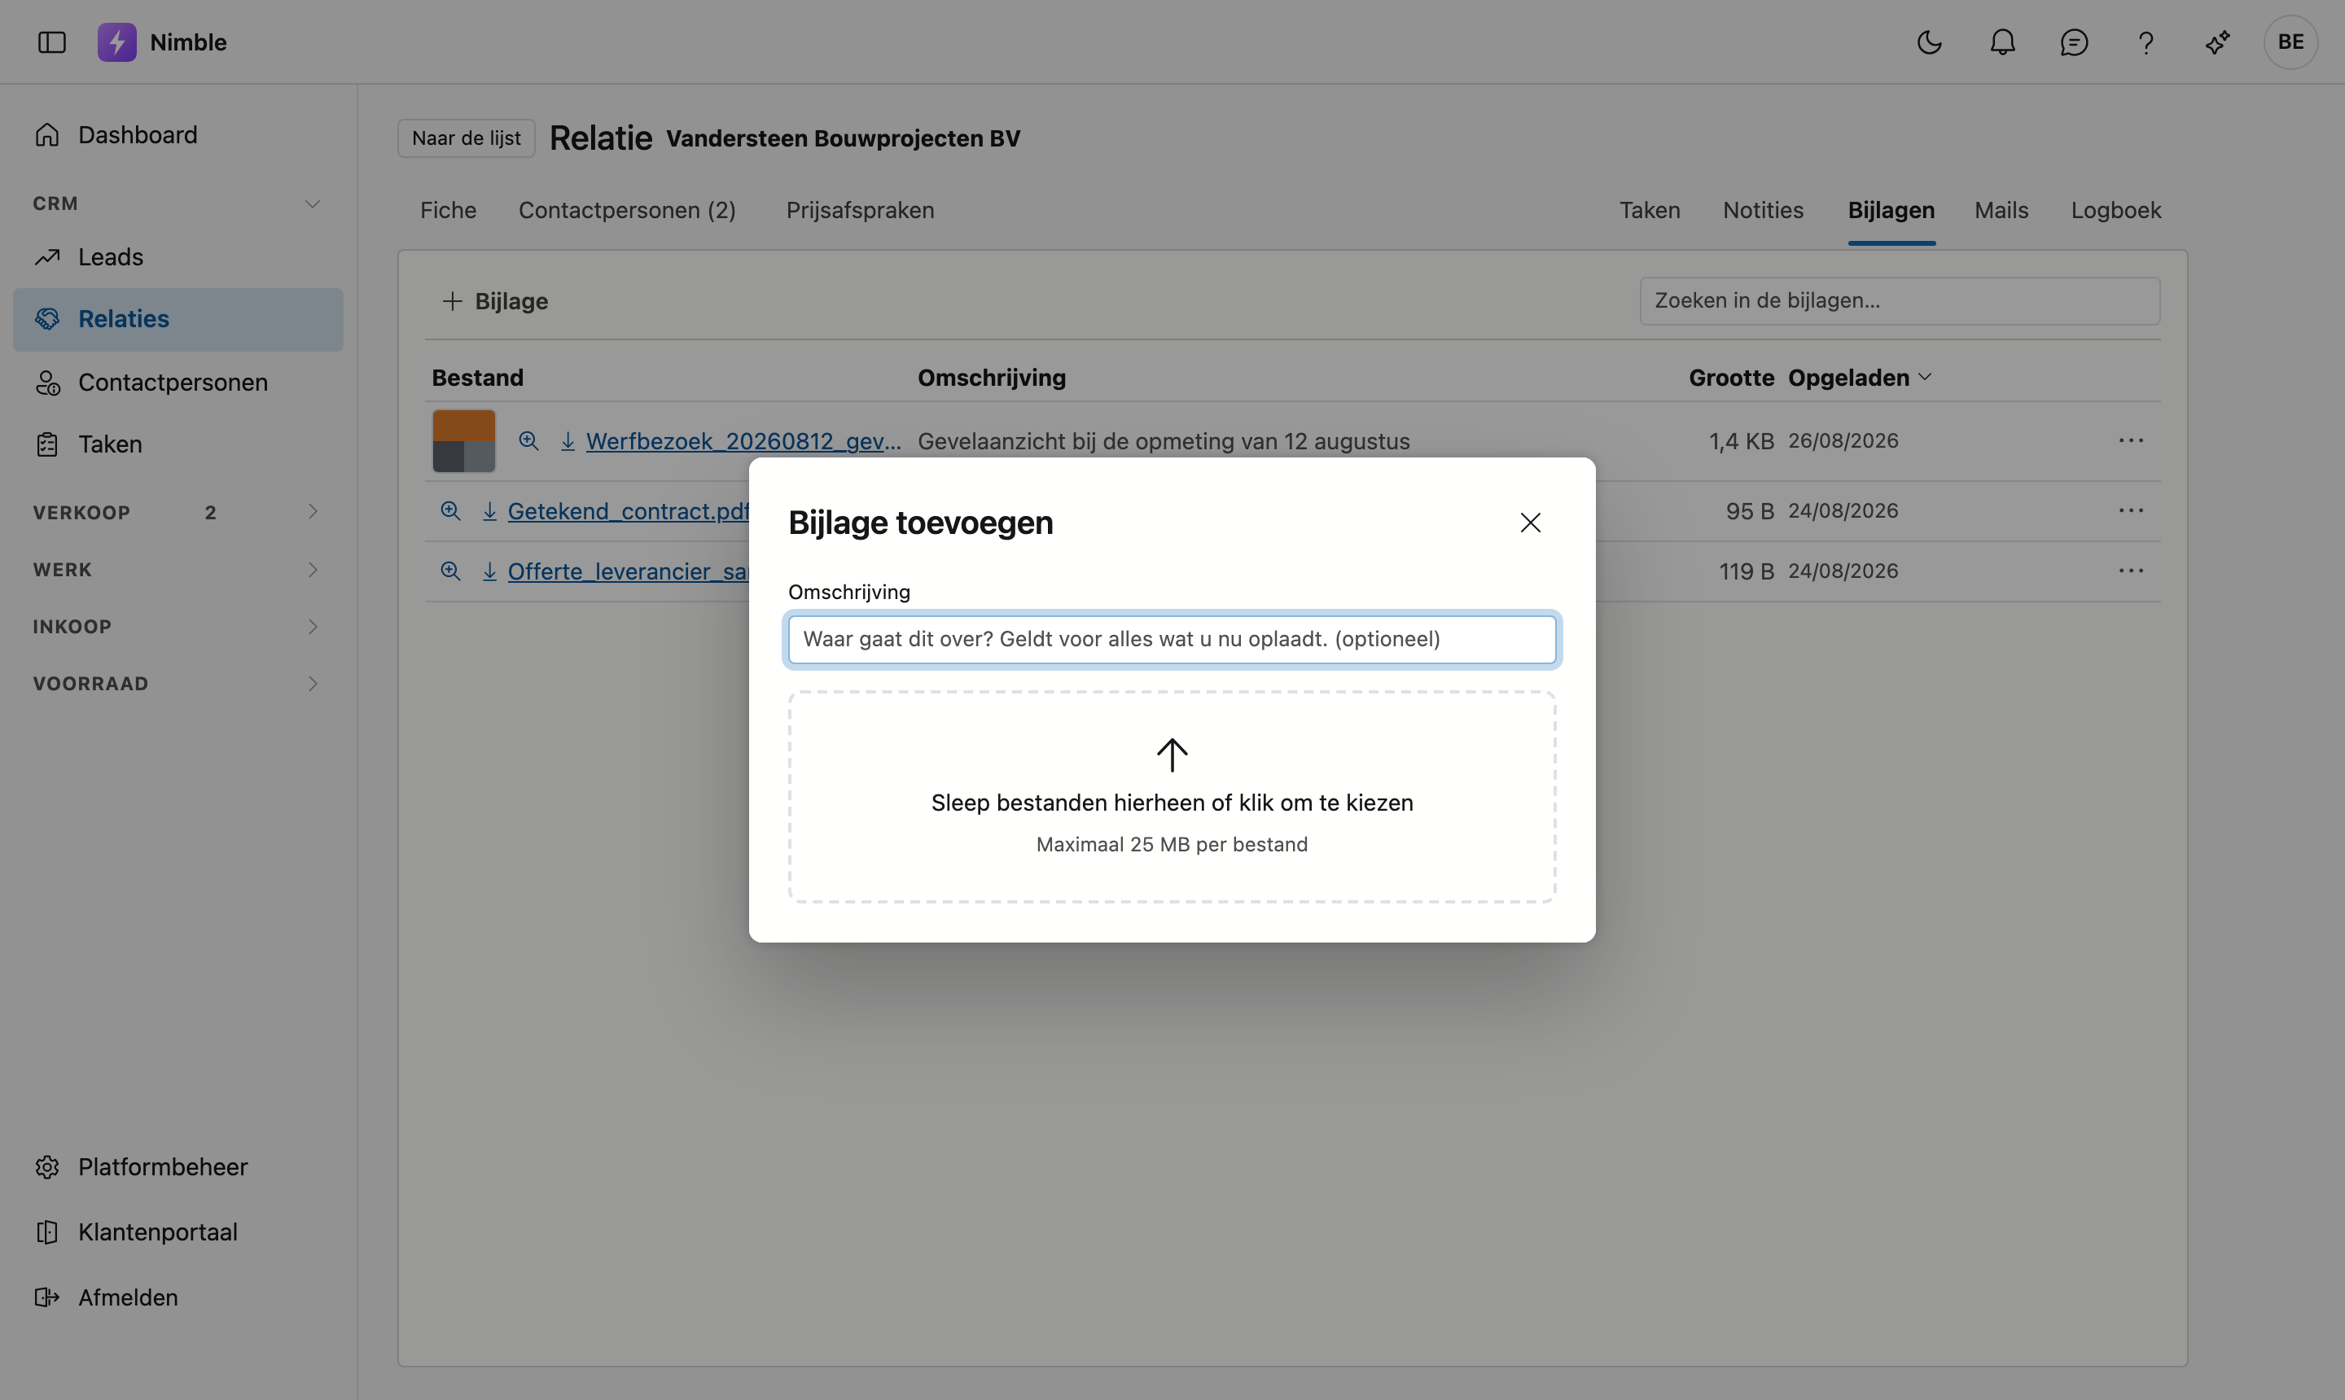
Task: Click Naar de lijst button
Action: tap(467, 138)
